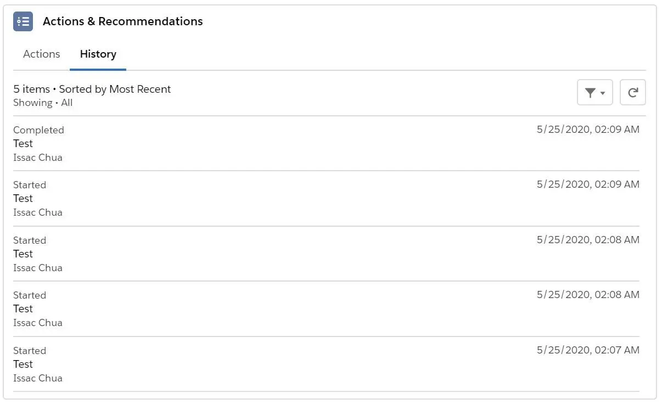Click the Completed status label

(x=38, y=130)
